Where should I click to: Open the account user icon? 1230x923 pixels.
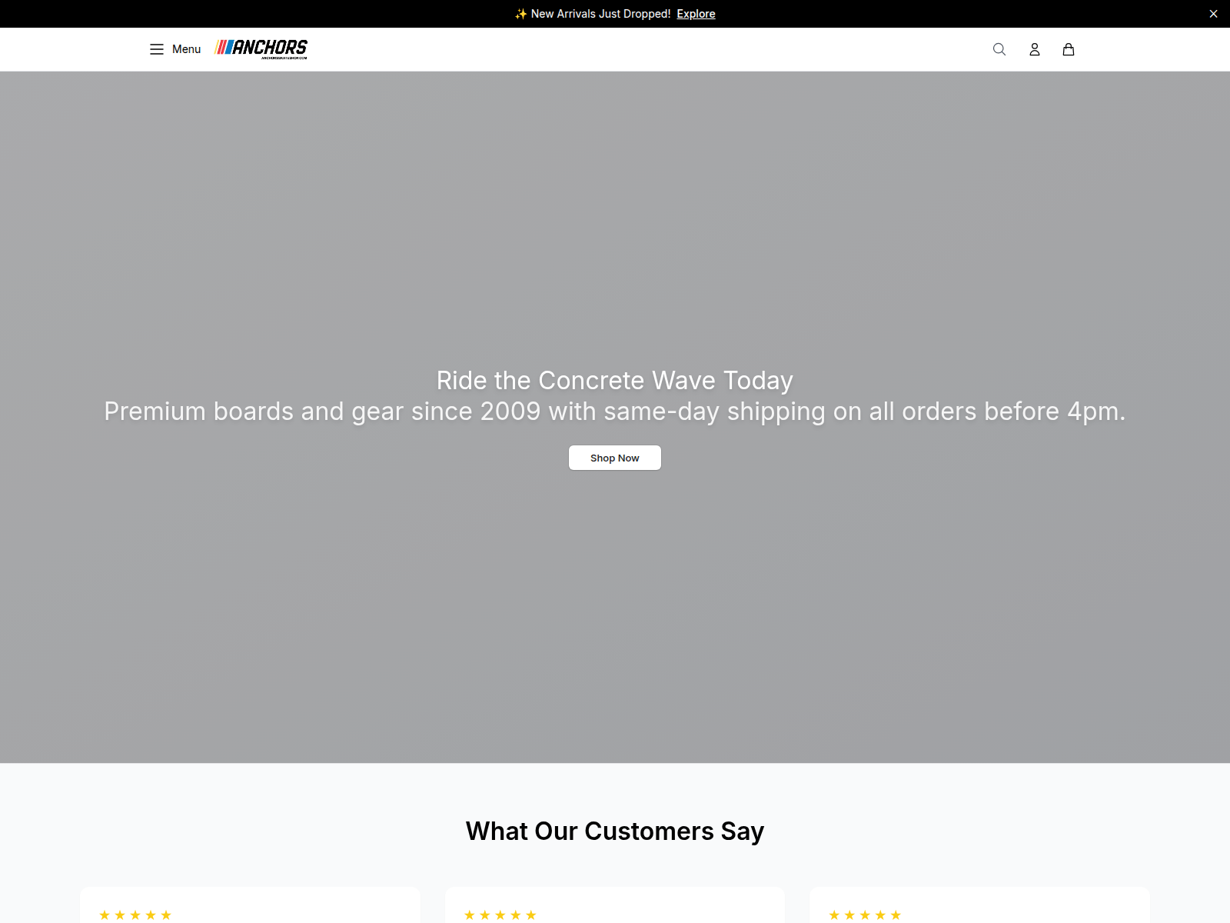tap(1035, 49)
